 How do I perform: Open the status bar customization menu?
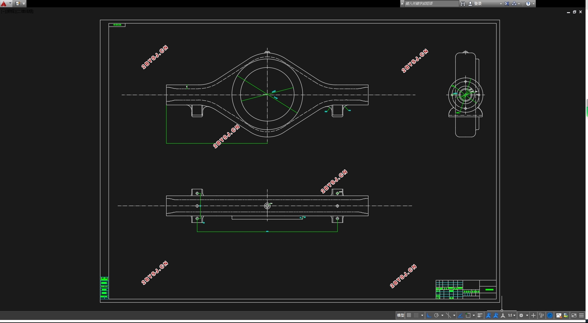coord(582,315)
